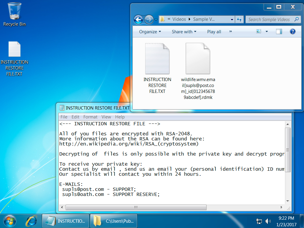Click the Notepad title bar document icon
The height and width of the screenshot is (228, 304).
(62, 108)
